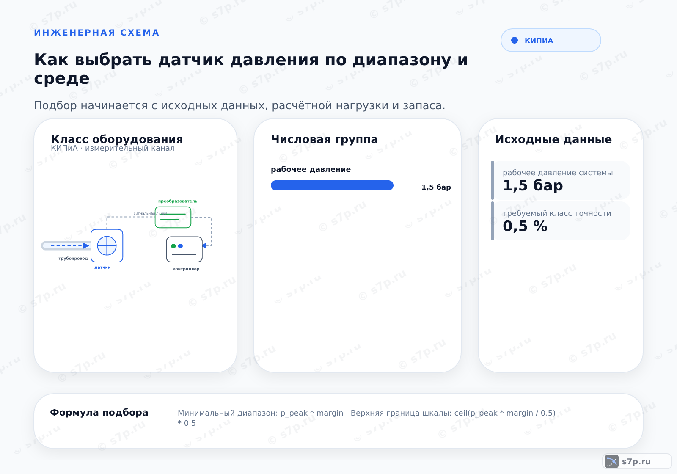Viewport: 677px width, 474px height.
Task: Click the blue рабочее давление progress bar
Action: (x=332, y=185)
